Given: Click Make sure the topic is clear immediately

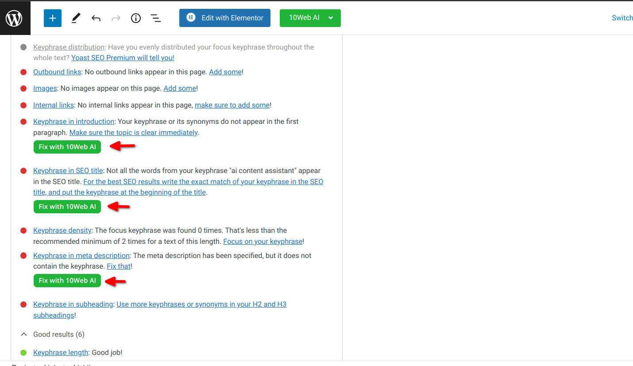Looking at the screenshot, I should (133, 132).
